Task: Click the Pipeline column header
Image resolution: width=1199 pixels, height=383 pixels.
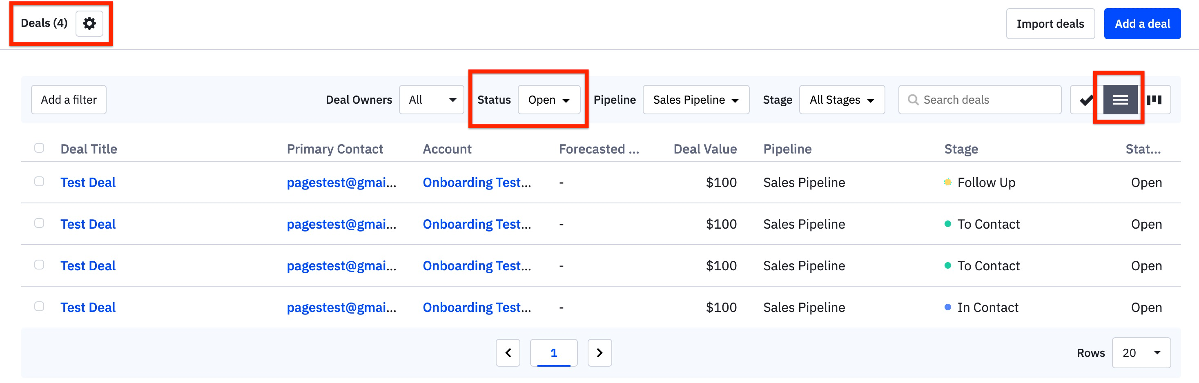Action: pyautogui.click(x=787, y=149)
